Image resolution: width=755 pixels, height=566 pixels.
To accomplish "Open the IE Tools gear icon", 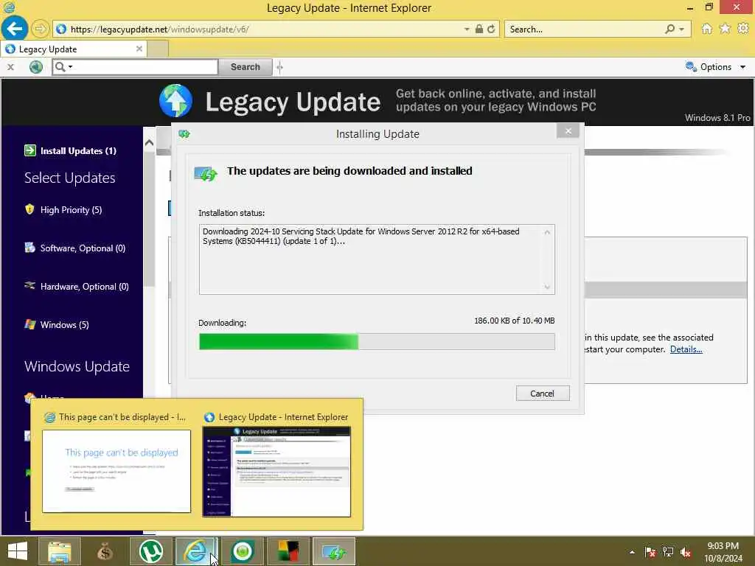I will click(x=743, y=29).
